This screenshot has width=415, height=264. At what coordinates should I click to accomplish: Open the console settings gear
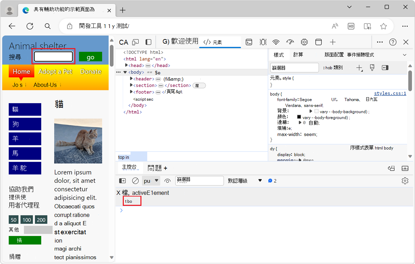pos(405,180)
